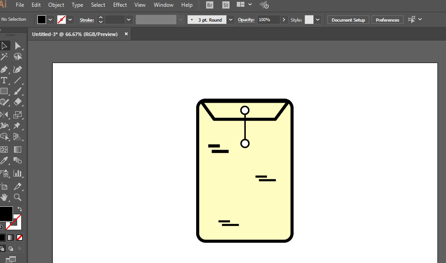This screenshot has height=263, width=446.
Task: Open the fill color dropdown arrow
Action: 51,20
